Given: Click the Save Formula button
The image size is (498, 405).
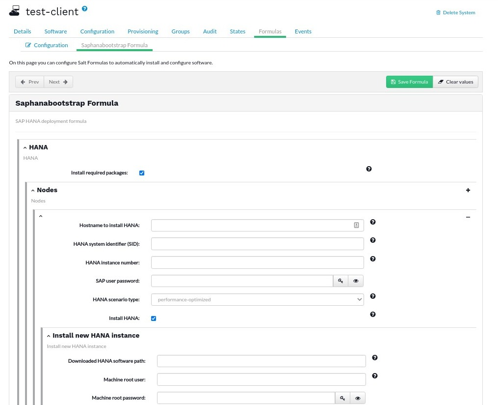Looking at the screenshot, I should 409,82.
